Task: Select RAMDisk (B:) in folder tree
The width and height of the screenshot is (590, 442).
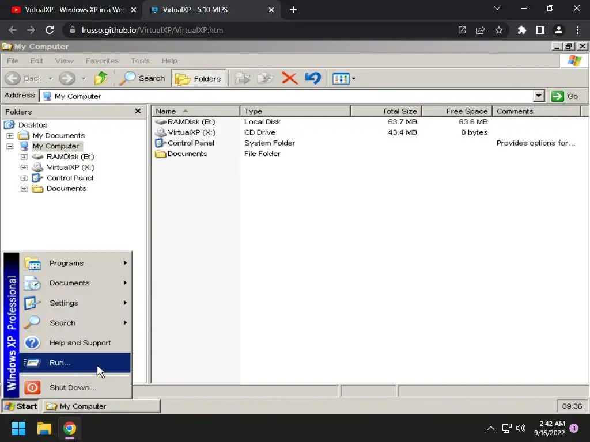Action: tap(70, 157)
